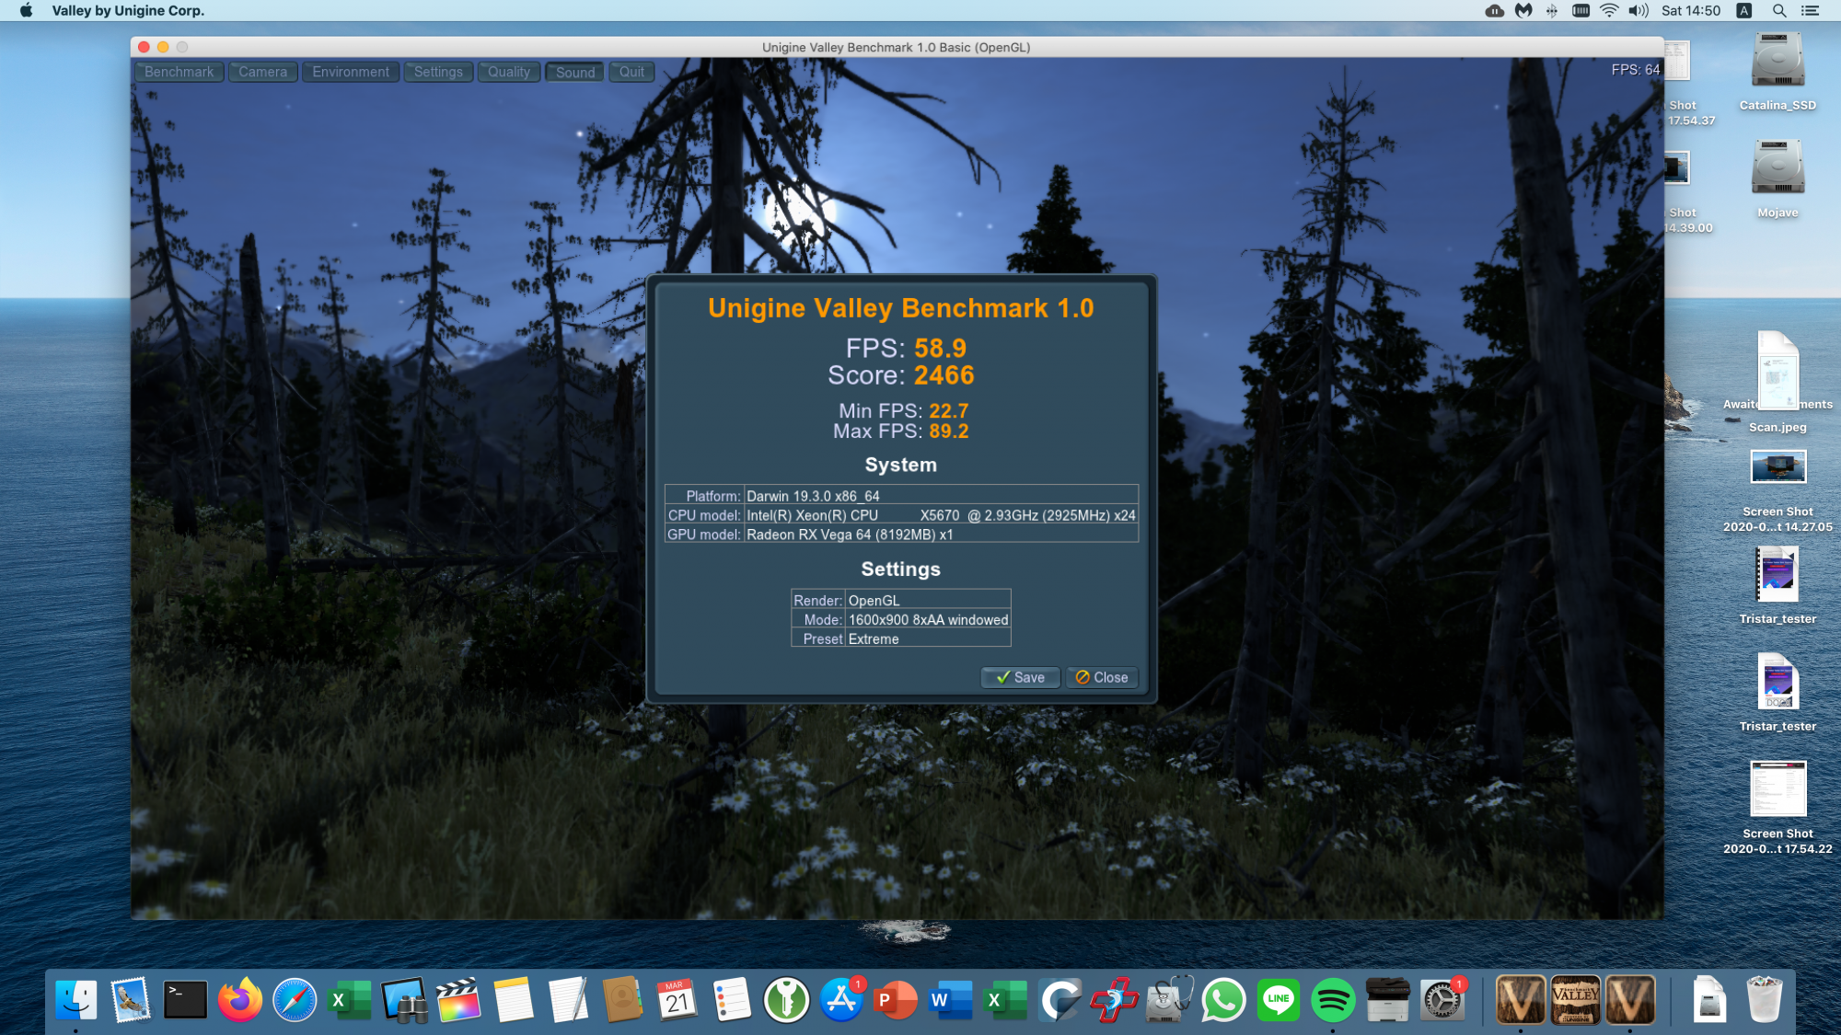Open Finder from the dock

76,1000
